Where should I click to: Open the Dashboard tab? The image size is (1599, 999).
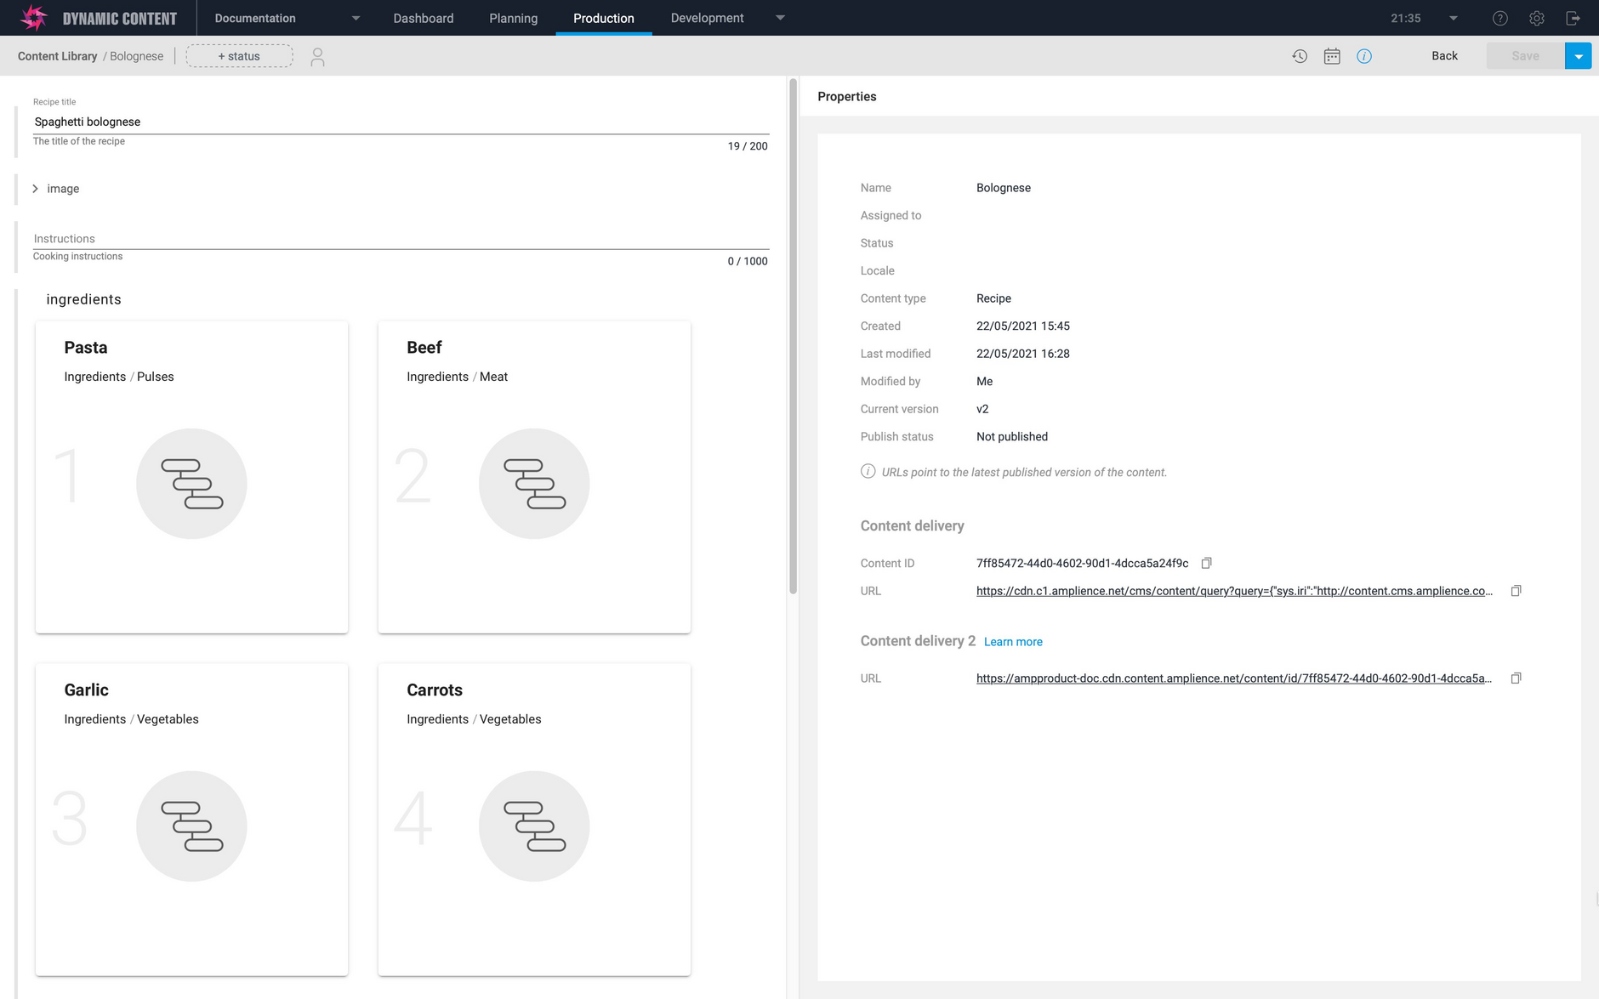423,17
